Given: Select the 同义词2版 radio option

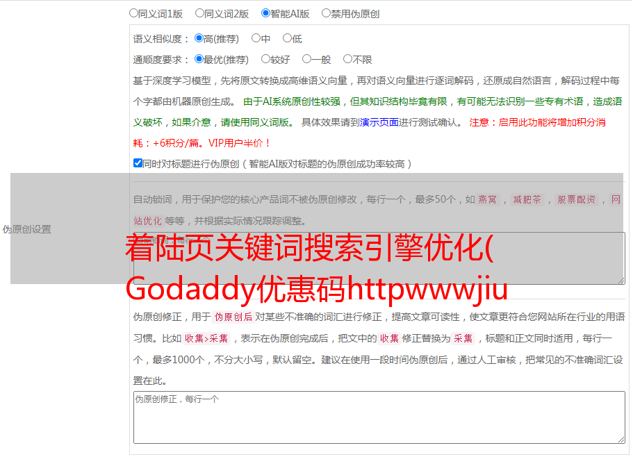Looking at the screenshot, I should (x=199, y=13).
